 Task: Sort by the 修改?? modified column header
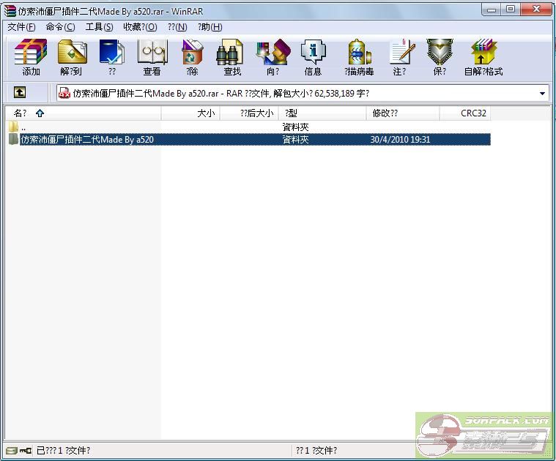point(403,113)
